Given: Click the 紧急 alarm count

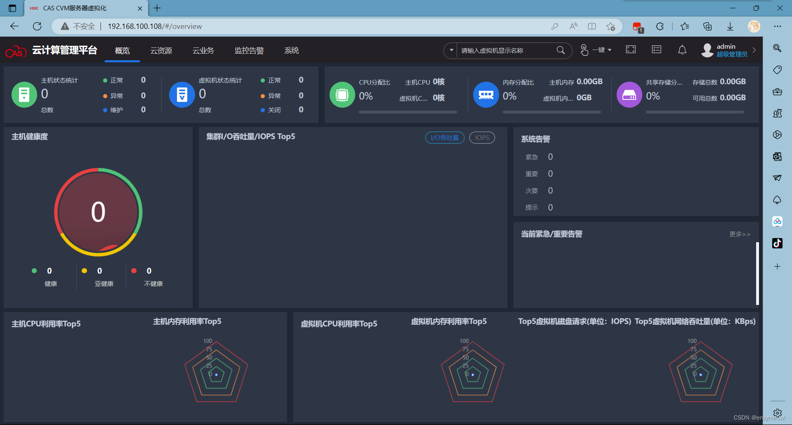Looking at the screenshot, I should pyautogui.click(x=550, y=157).
